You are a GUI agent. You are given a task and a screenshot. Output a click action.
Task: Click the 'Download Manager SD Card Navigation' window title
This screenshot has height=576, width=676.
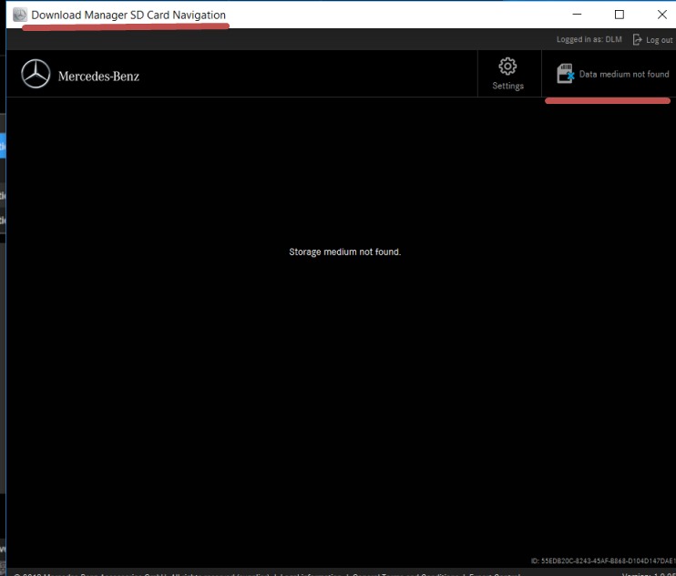(x=128, y=15)
